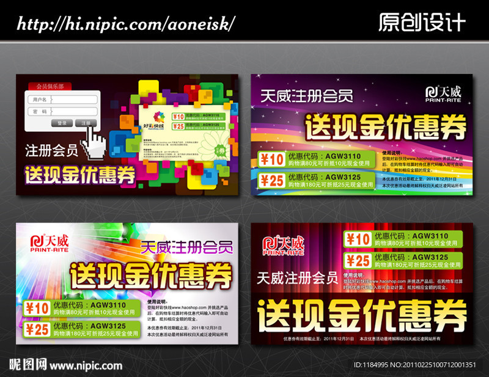The width and height of the screenshot is (489, 377).
Task: Click 送现金优惠券 headline on the white starburst card
Action: 151,276
